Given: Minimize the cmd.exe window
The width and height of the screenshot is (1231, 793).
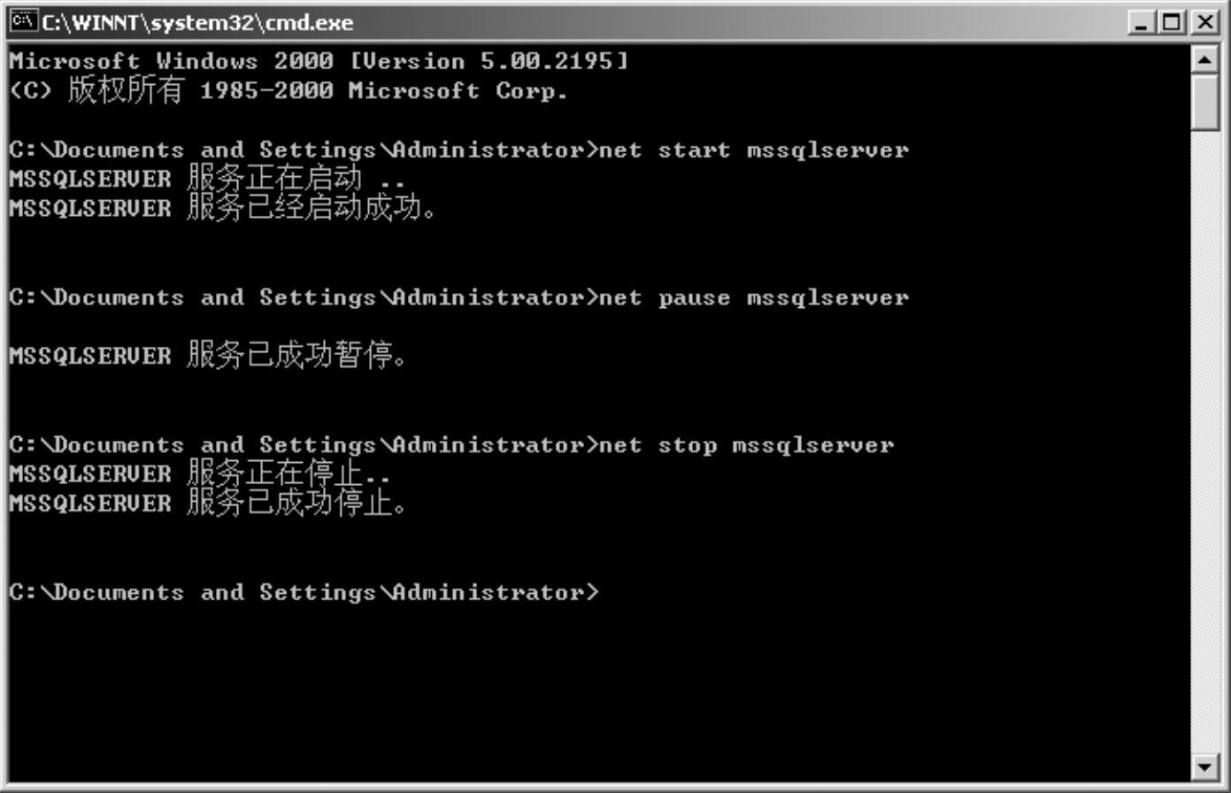Looking at the screenshot, I should point(1143,22).
